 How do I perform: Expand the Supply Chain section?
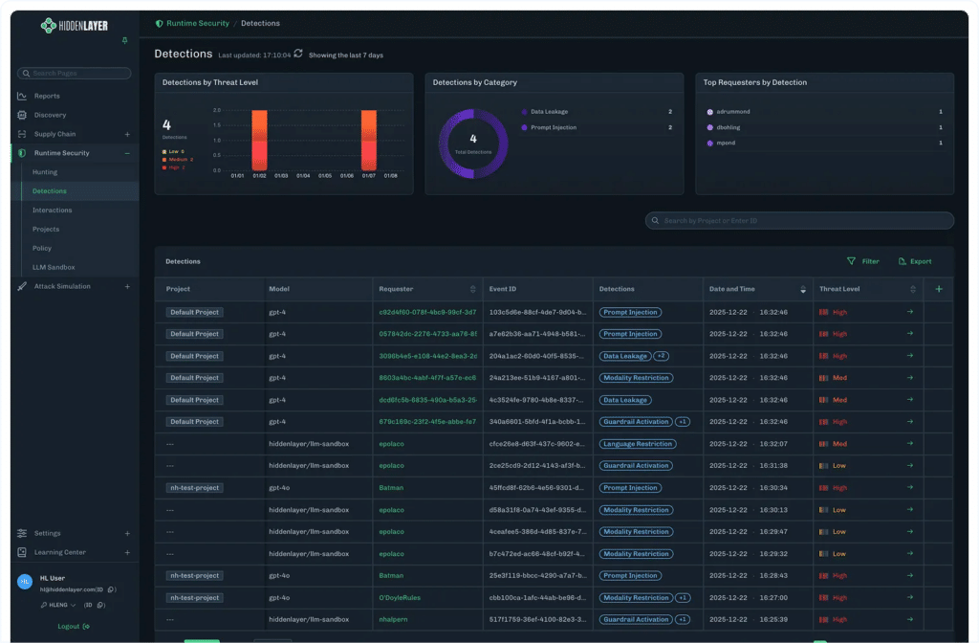(127, 134)
